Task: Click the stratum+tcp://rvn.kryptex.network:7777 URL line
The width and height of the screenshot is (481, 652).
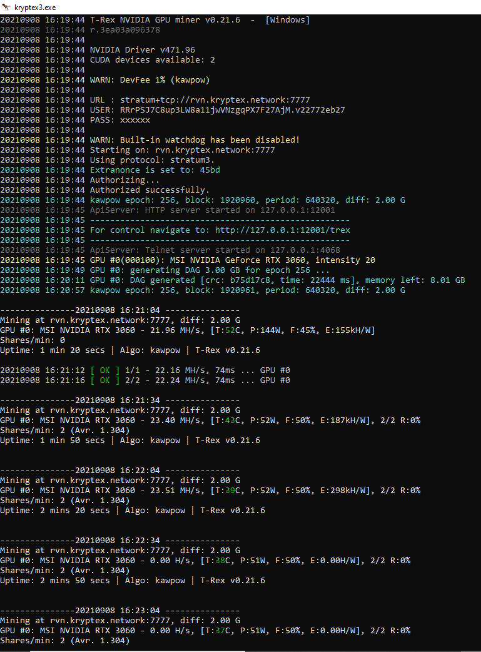Action: coord(155,99)
